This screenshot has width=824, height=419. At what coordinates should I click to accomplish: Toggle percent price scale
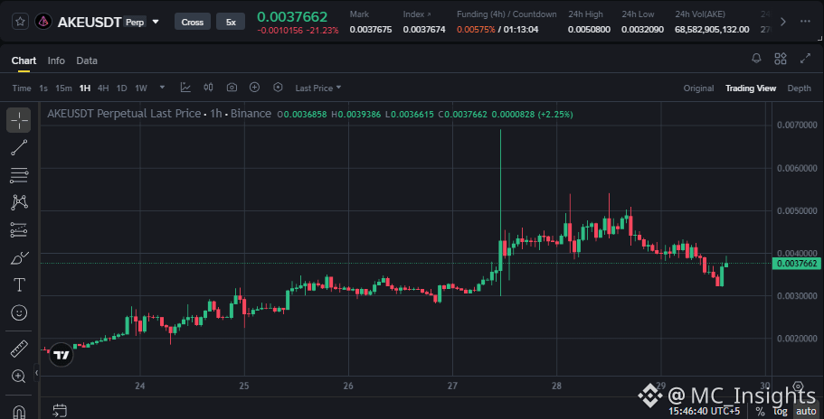click(761, 411)
